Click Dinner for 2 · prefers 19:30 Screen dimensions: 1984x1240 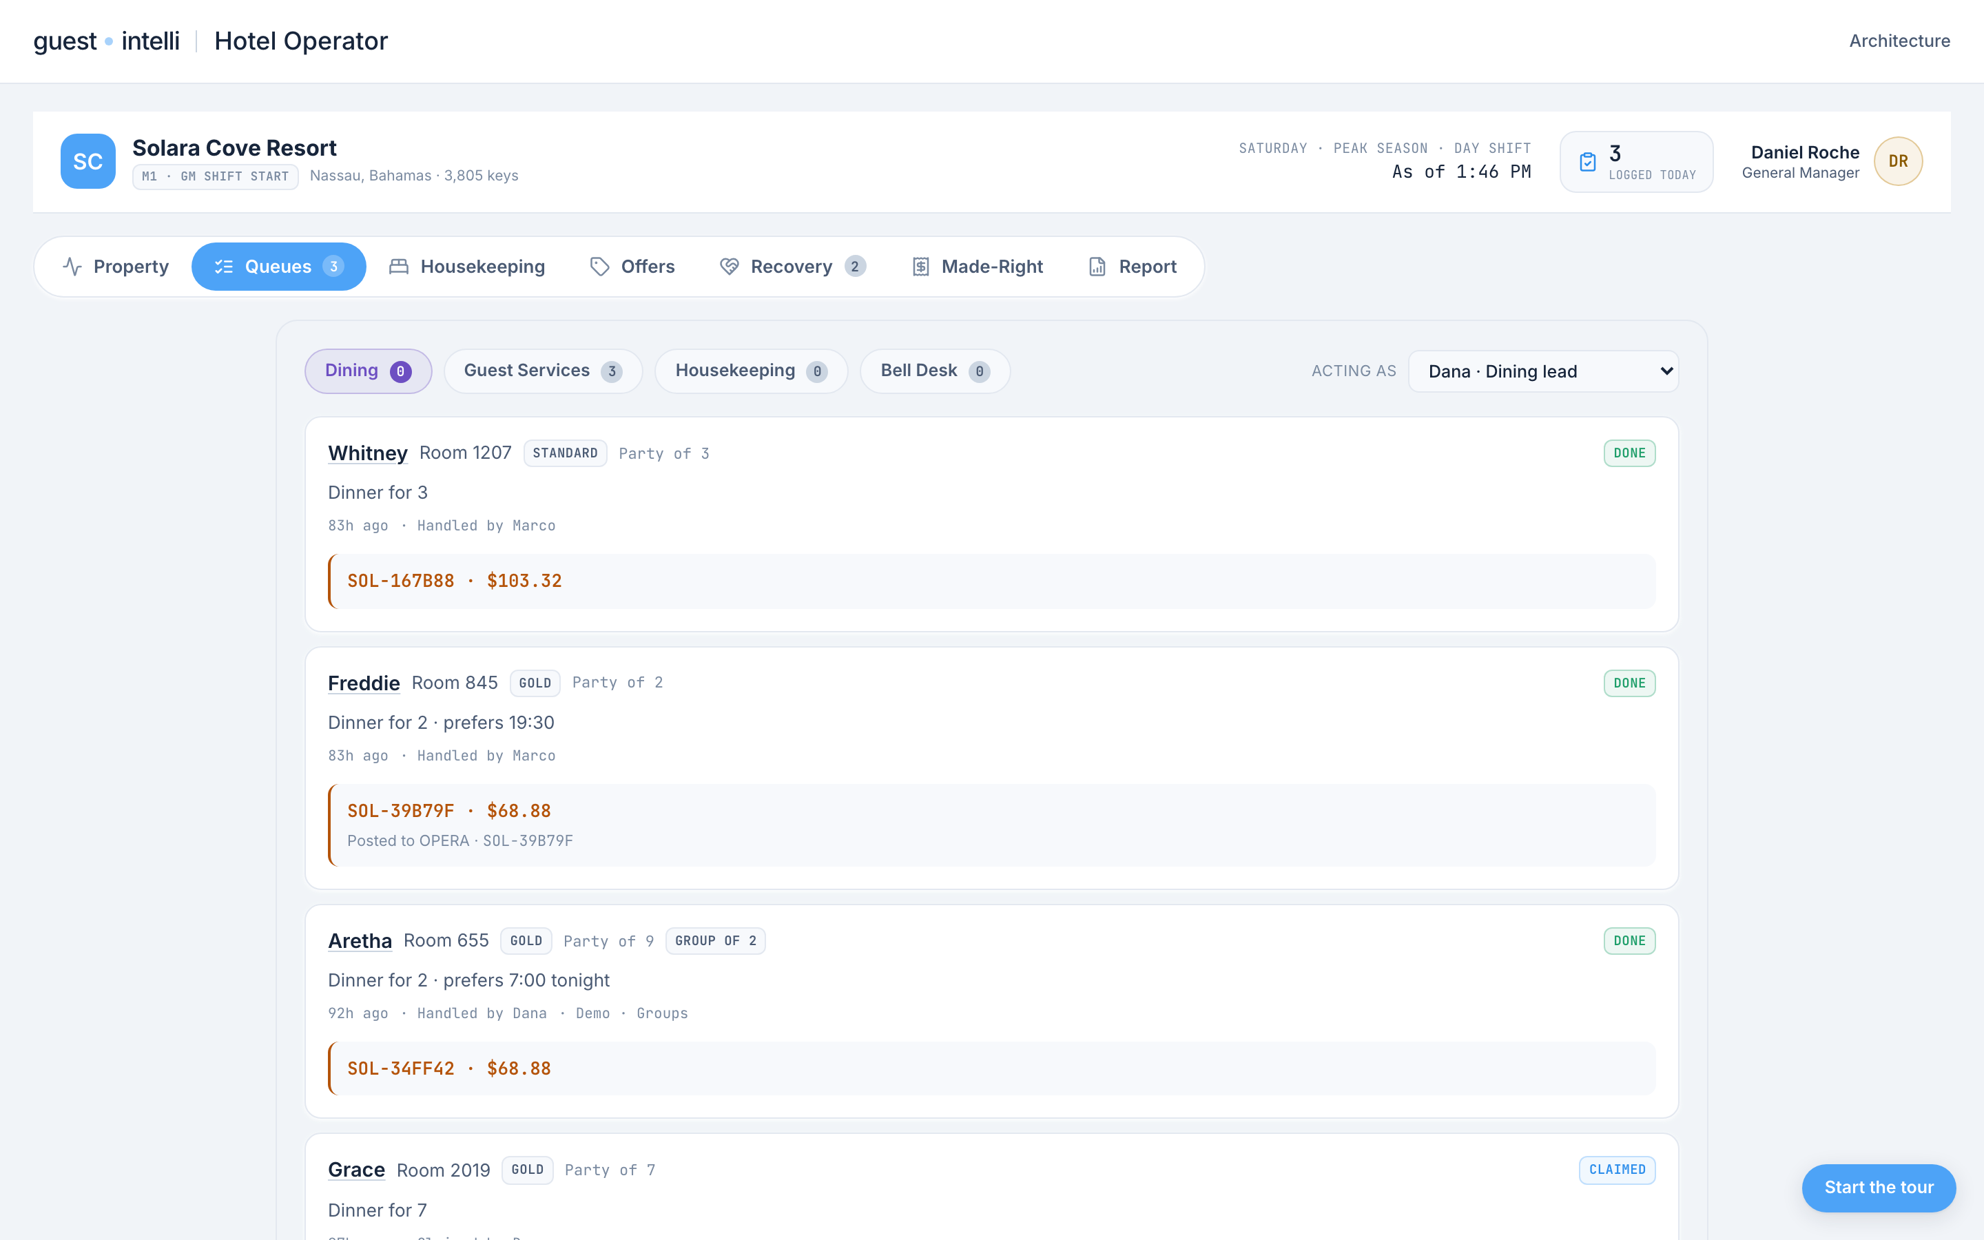(x=441, y=723)
